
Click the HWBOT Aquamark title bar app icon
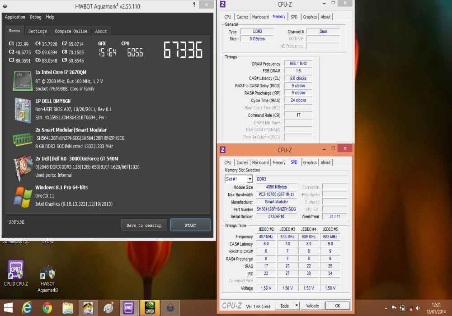[x=5, y=6]
